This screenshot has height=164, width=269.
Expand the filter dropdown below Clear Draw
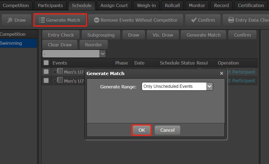point(103,54)
